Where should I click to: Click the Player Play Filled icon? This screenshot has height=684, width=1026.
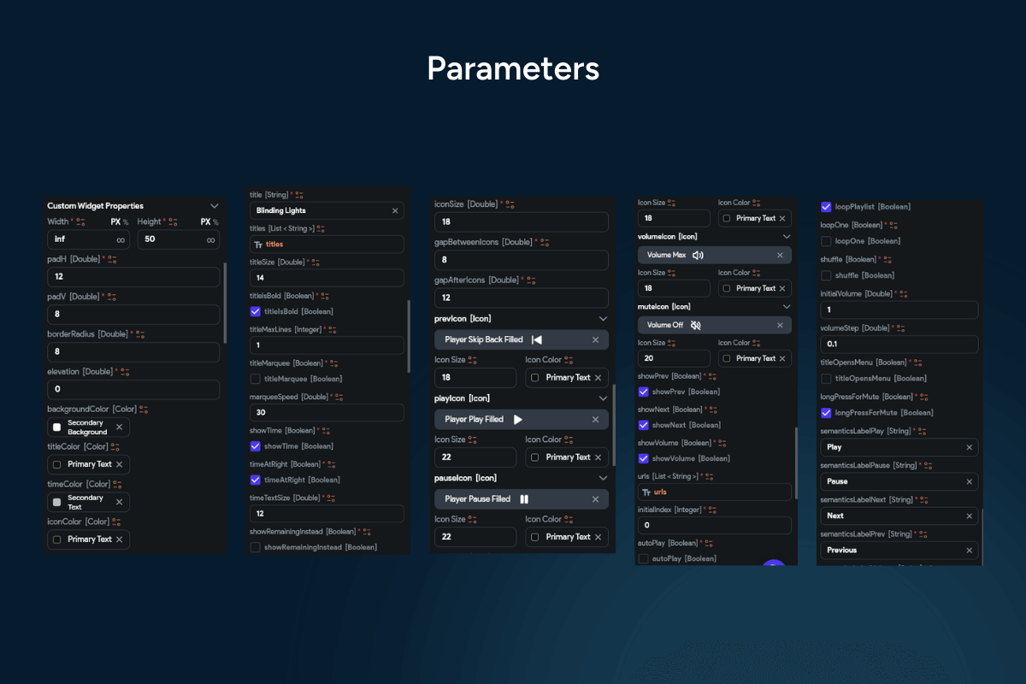(518, 420)
